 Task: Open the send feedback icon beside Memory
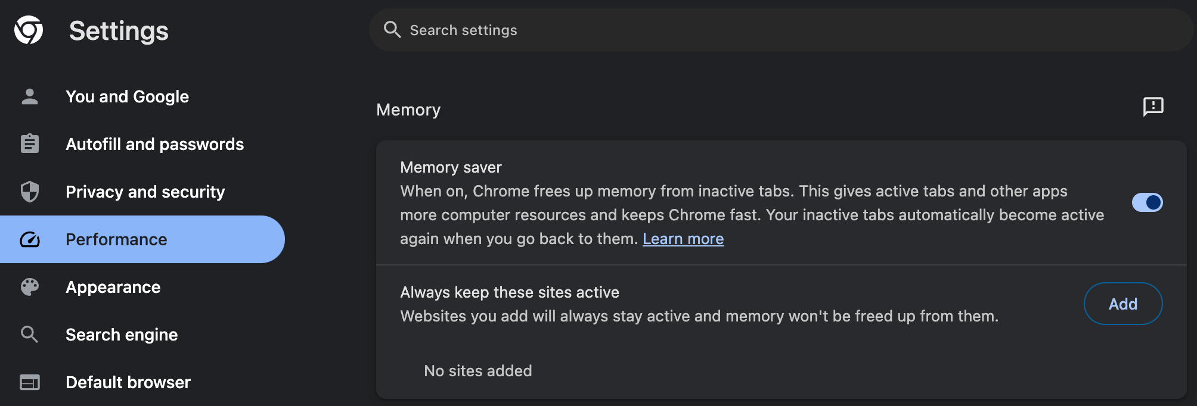pyautogui.click(x=1153, y=107)
